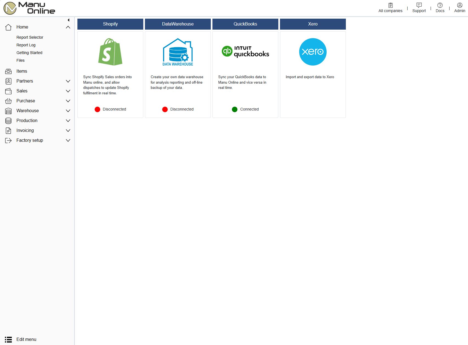468x345 pixels.
Task: Click the Purchase basket icon
Action: pos(9,101)
